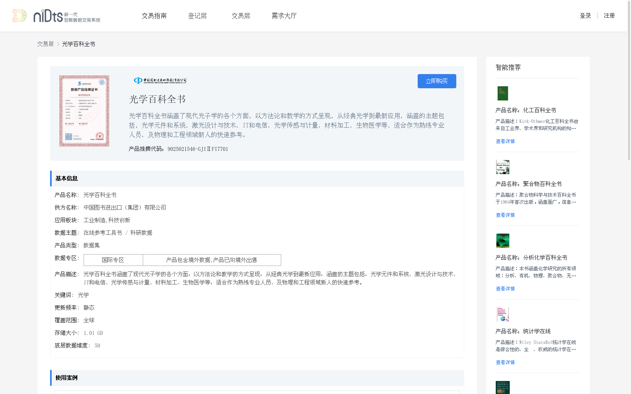View details of 分析化学百科全书
Viewport: 631px width, 394px height.
(505, 289)
